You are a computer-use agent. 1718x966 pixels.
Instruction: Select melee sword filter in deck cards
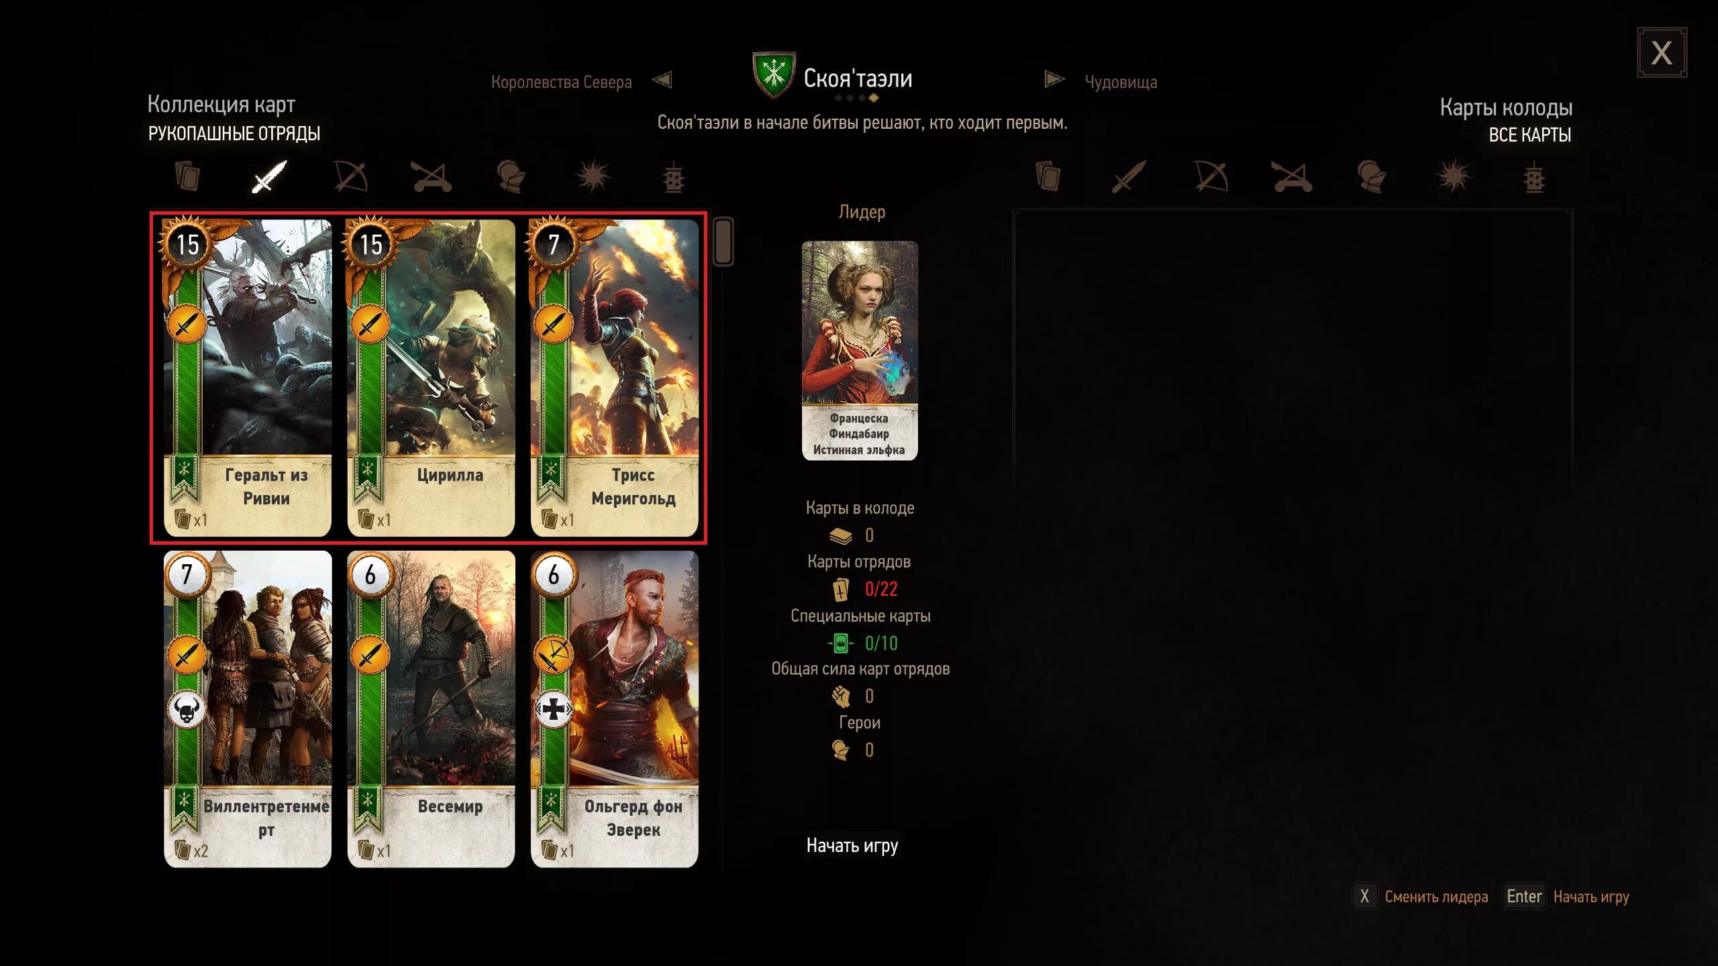click(1129, 177)
